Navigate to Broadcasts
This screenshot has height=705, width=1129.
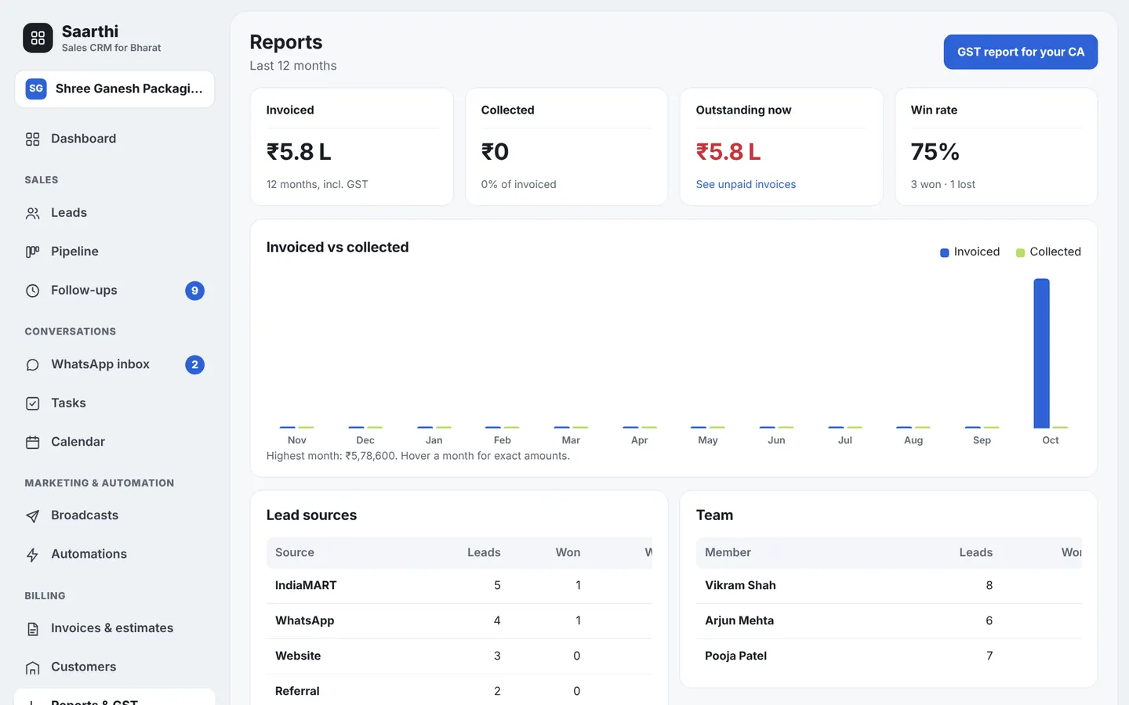[x=114, y=515]
